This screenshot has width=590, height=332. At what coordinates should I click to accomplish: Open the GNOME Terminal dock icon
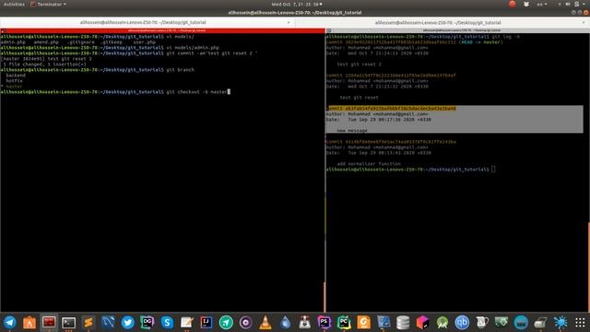68,323
